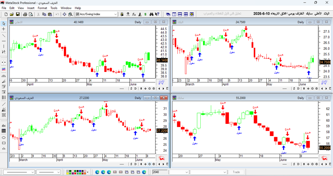Viewport: 333px width, 176px height.
Task: Click the 2040 input field
Action: (x=160, y=172)
